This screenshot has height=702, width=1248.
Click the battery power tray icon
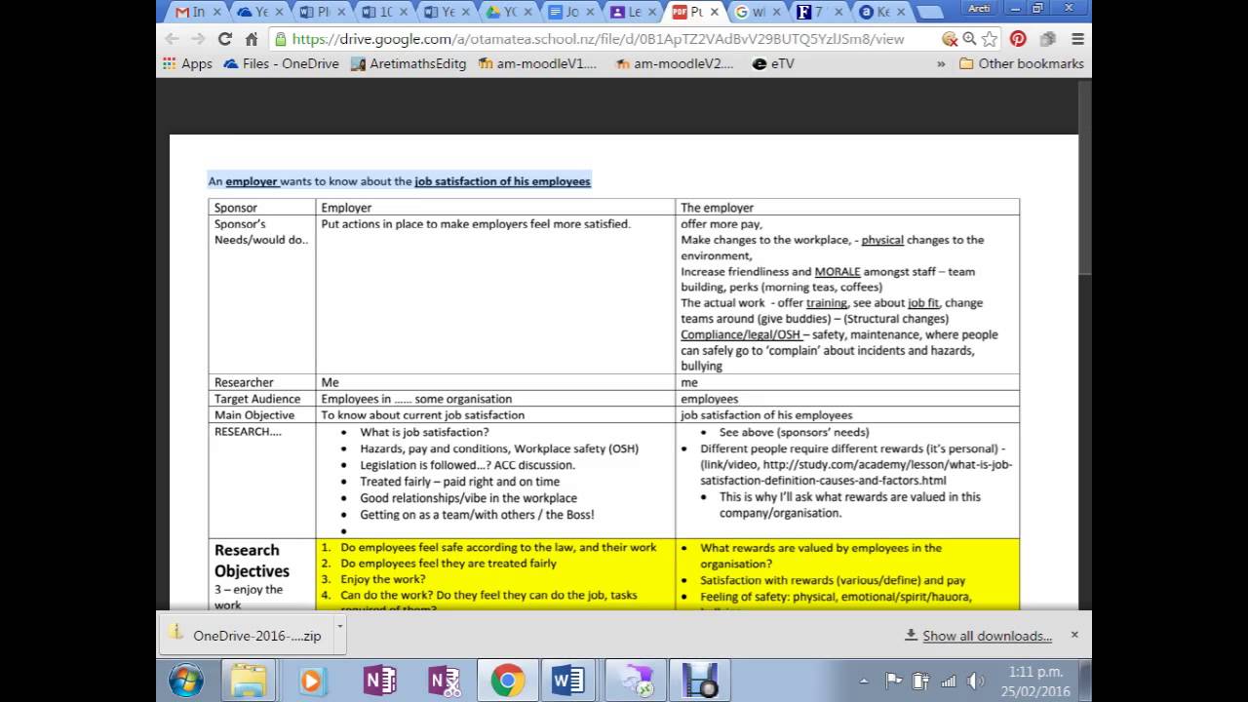point(920,681)
